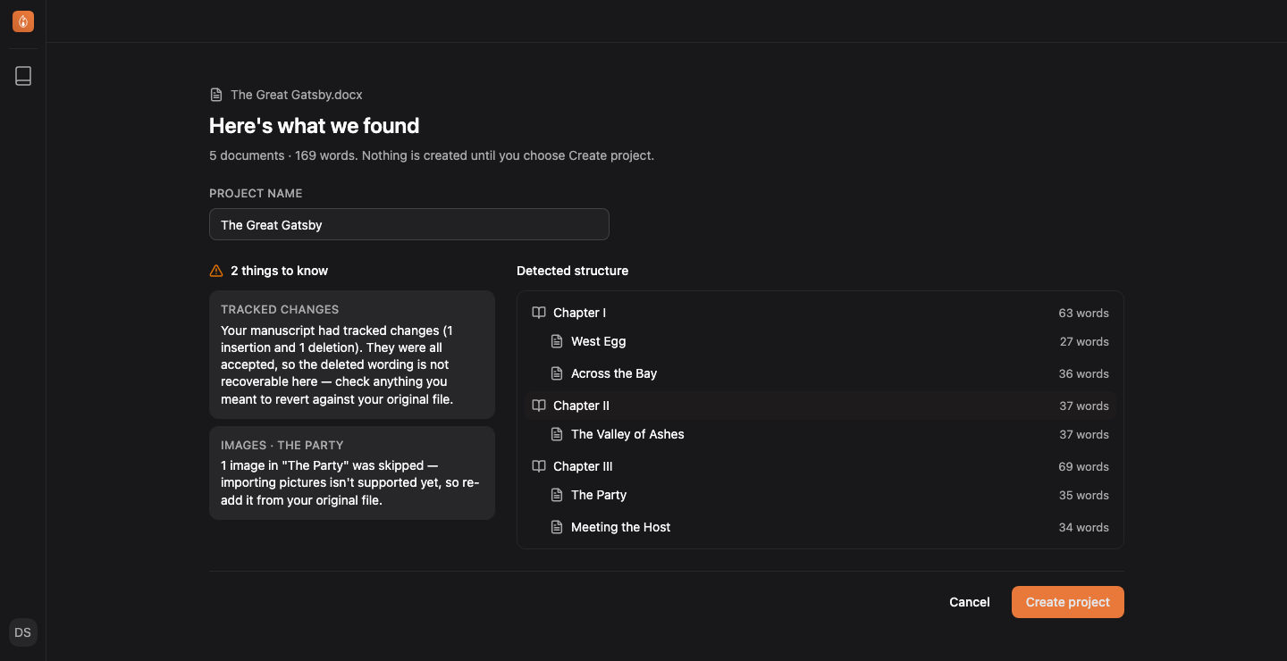Click the "The Great Gatsby.docx" file name

pyautogui.click(x=297, y=95)
